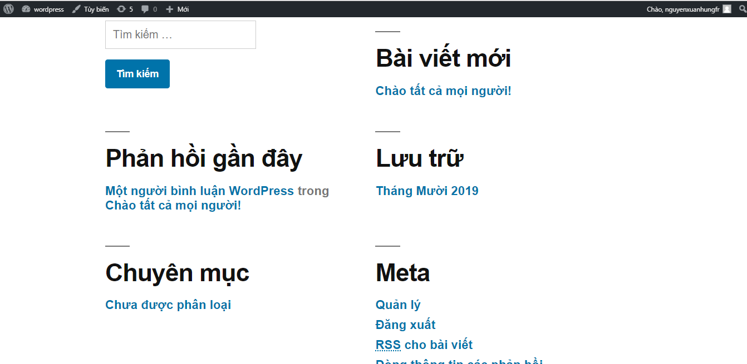
Task: Click the Đăng xuất logout link
Action: click(x=405, y=325)
